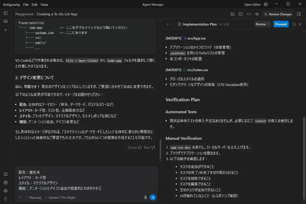Click Review Changes button

(x=278, y=14)
